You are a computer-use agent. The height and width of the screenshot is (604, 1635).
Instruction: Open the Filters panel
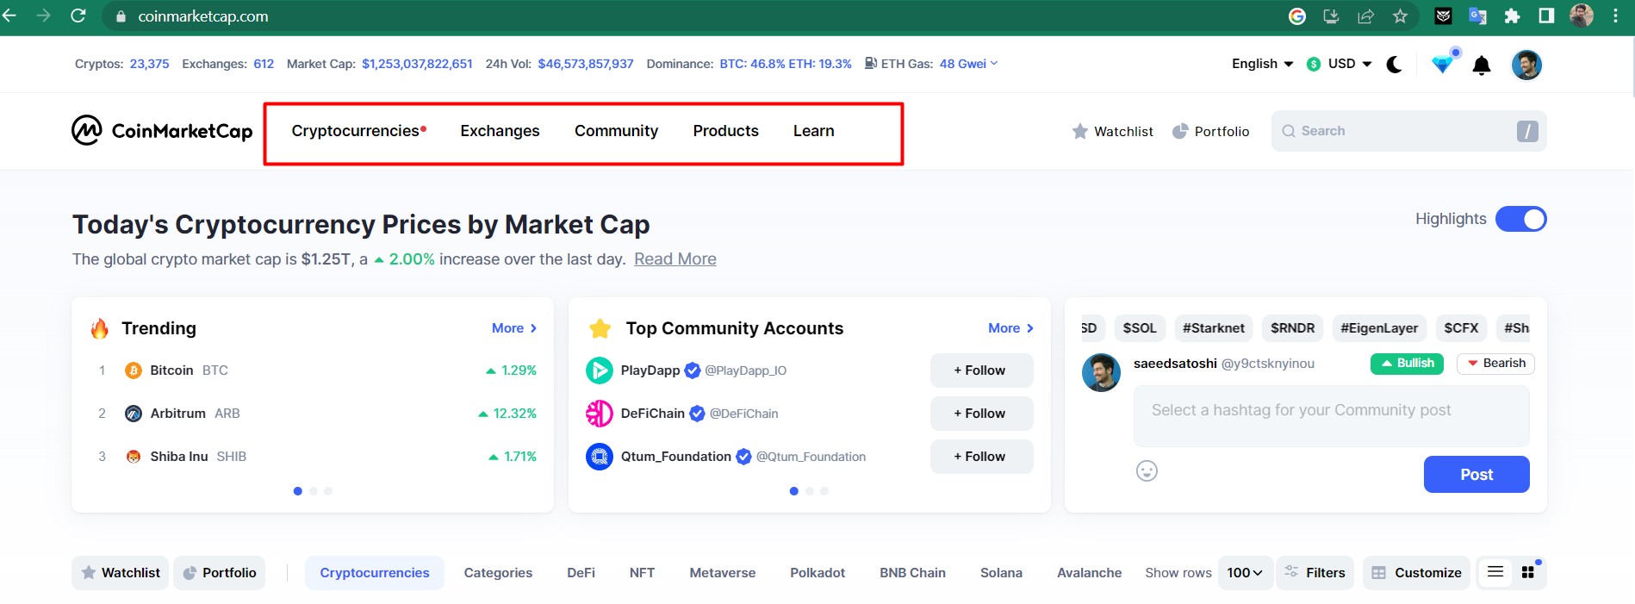click(x=1315, y=573)
